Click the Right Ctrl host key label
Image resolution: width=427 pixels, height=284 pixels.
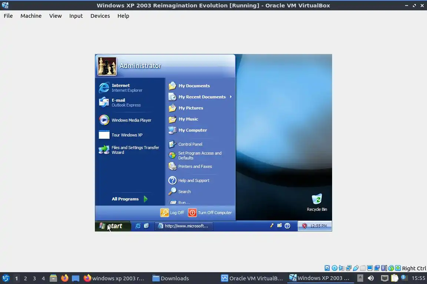pos(414,268)
